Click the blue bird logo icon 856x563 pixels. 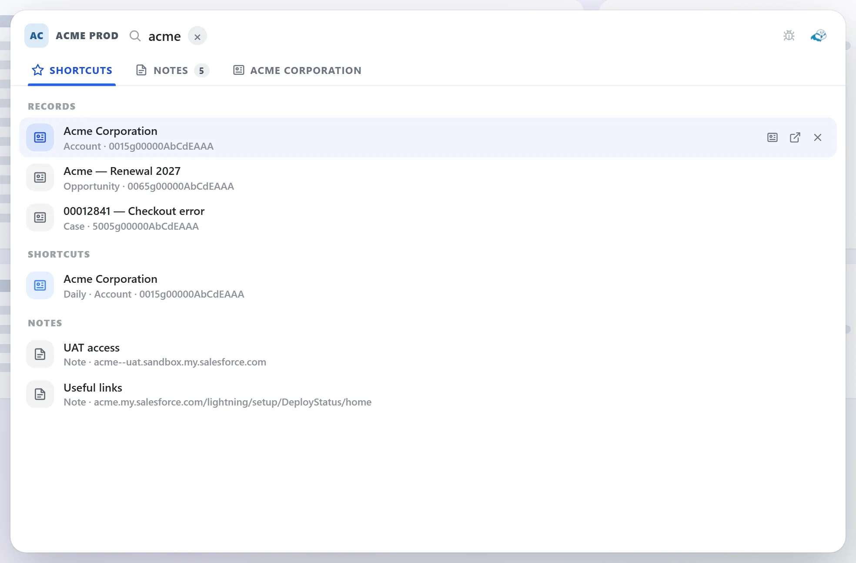point(819,36)
